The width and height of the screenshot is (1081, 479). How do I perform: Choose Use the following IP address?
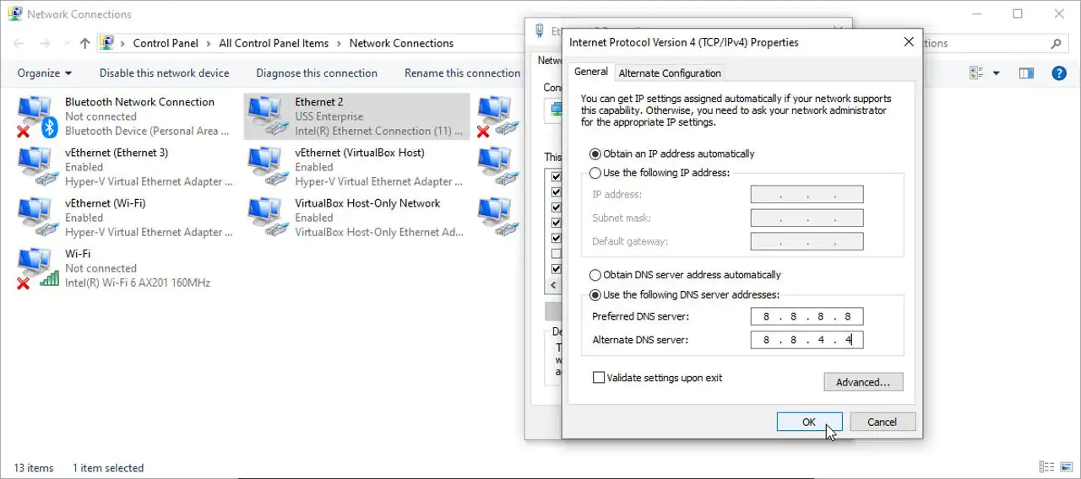pos(595,173)
